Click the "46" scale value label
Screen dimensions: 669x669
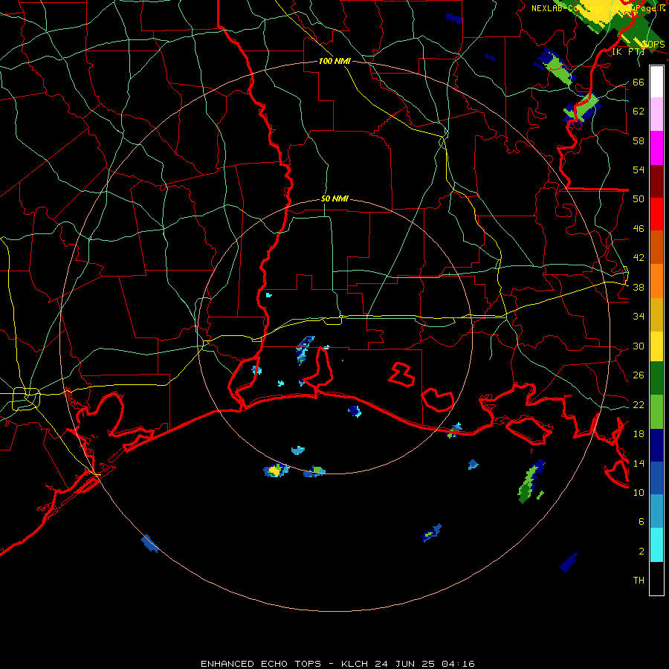pyautogui.click(x=639, y=229)
